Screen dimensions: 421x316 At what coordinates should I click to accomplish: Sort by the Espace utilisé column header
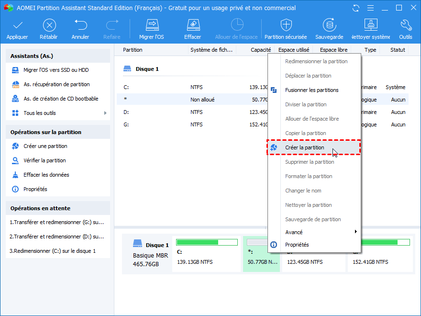pyautogui.click(x=294, y=50)
